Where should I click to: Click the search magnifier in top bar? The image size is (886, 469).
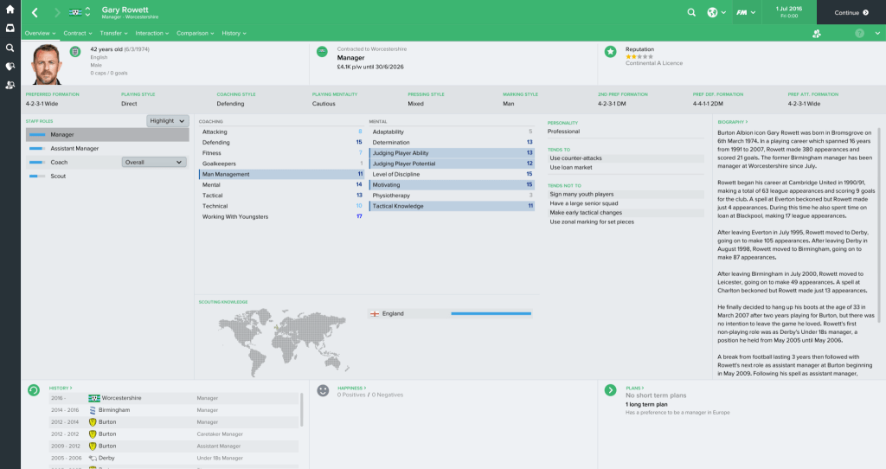point(690,13)
